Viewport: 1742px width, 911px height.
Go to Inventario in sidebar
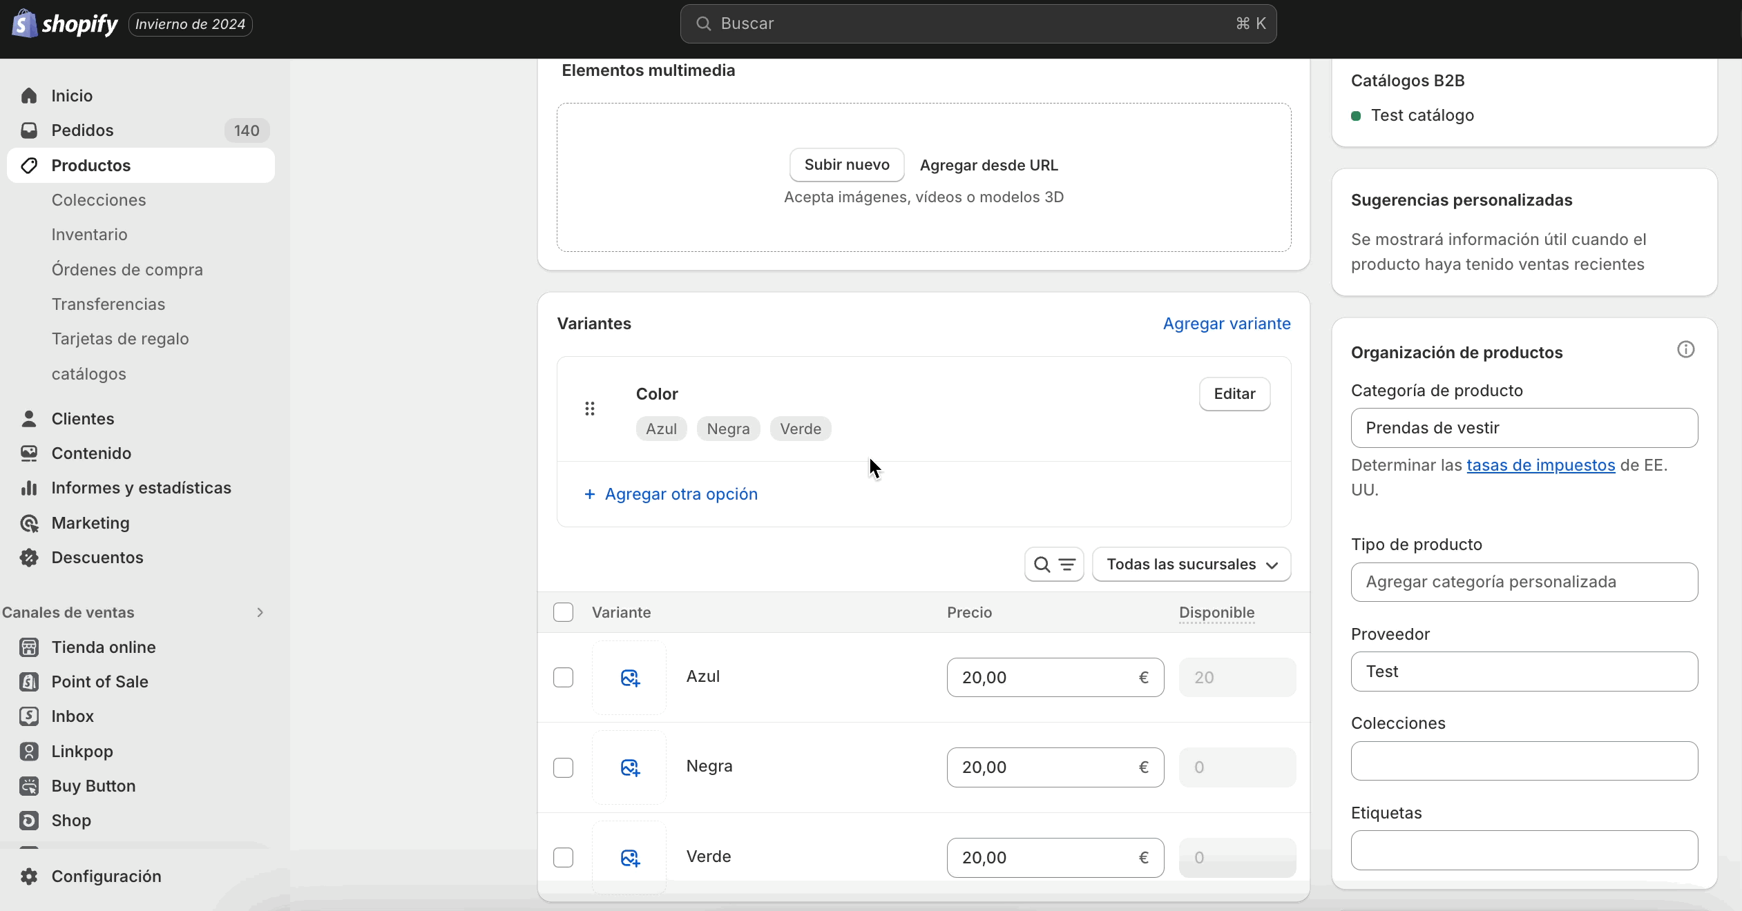tap(89, 235)
